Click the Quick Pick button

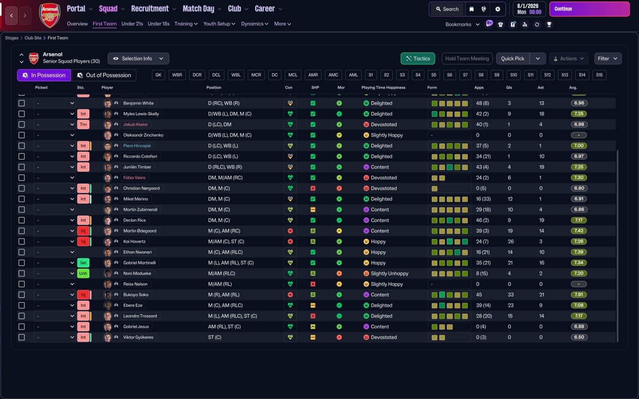[x=513, y=58]
